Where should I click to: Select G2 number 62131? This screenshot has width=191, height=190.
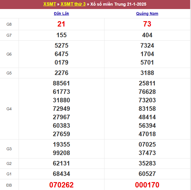(x=61, y=163)
